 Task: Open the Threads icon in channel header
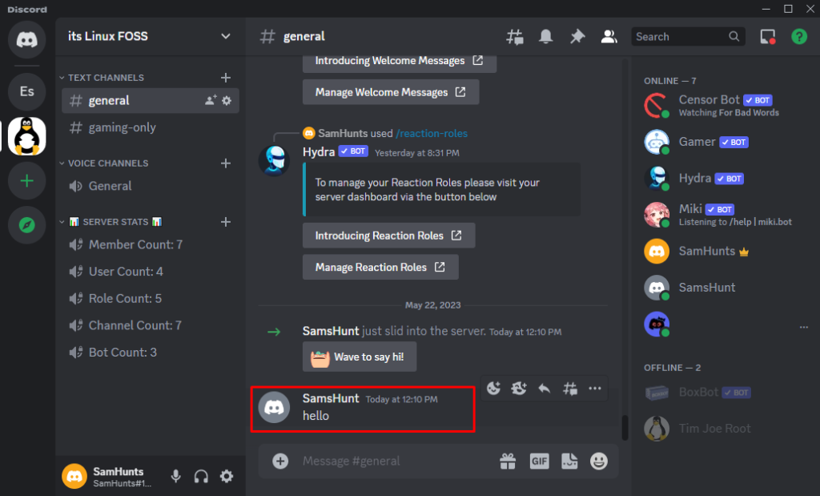515,37
